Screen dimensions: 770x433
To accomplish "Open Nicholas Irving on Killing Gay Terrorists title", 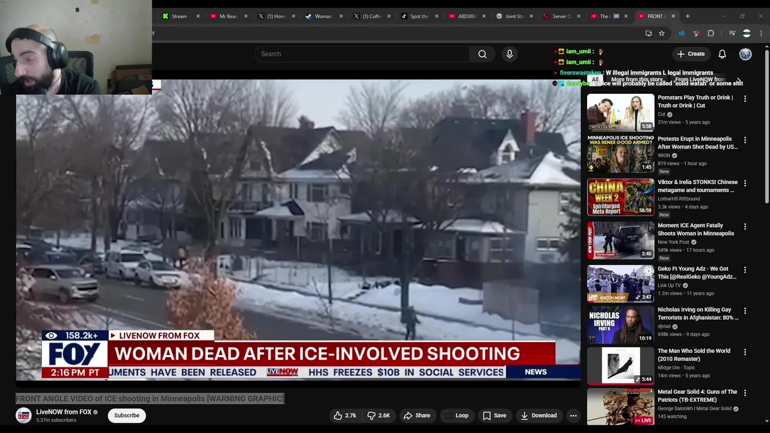I will click(x=698, y=314).
